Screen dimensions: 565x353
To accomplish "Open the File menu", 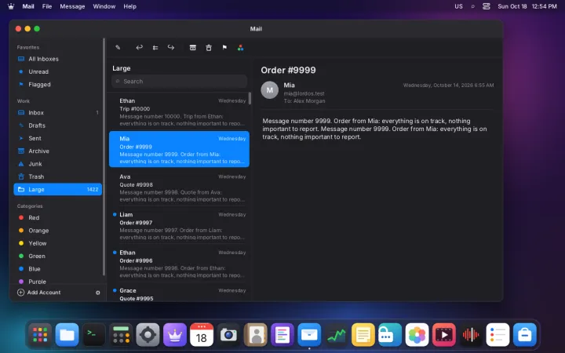I will tap(47, 6).
